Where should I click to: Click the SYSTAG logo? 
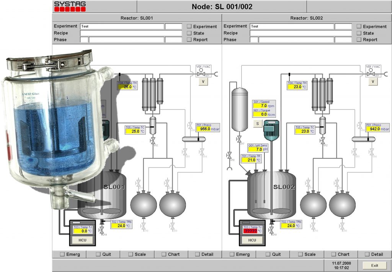(x=70, y=7)
